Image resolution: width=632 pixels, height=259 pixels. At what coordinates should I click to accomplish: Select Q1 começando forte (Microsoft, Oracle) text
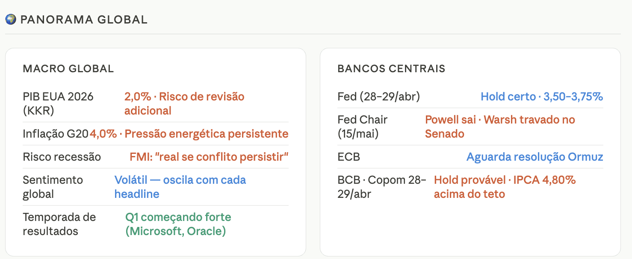pos(178,224)
